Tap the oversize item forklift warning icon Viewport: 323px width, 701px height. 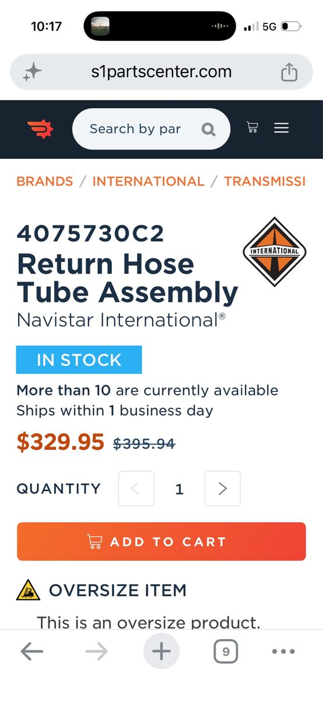pyautogui.click(x=29, y=590)
